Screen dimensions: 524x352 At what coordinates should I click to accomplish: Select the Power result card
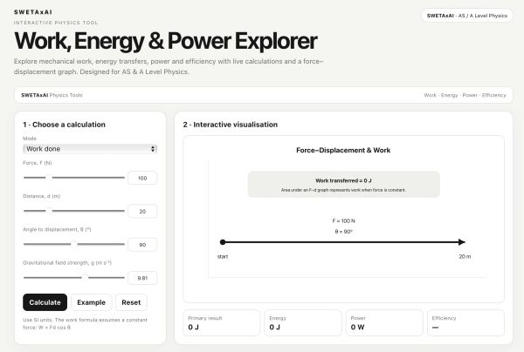384,323
